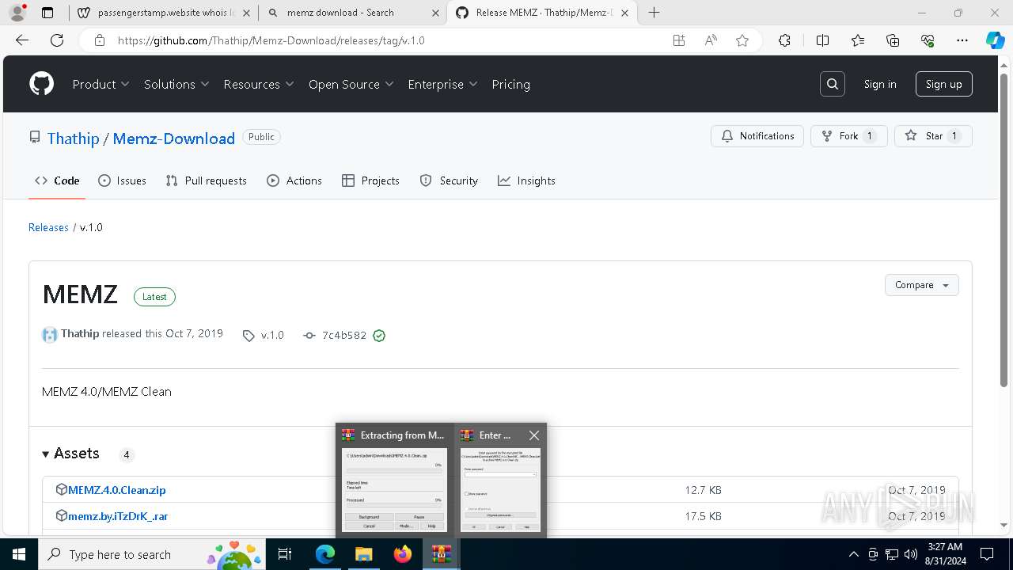Collapse the Assets section

71,454
